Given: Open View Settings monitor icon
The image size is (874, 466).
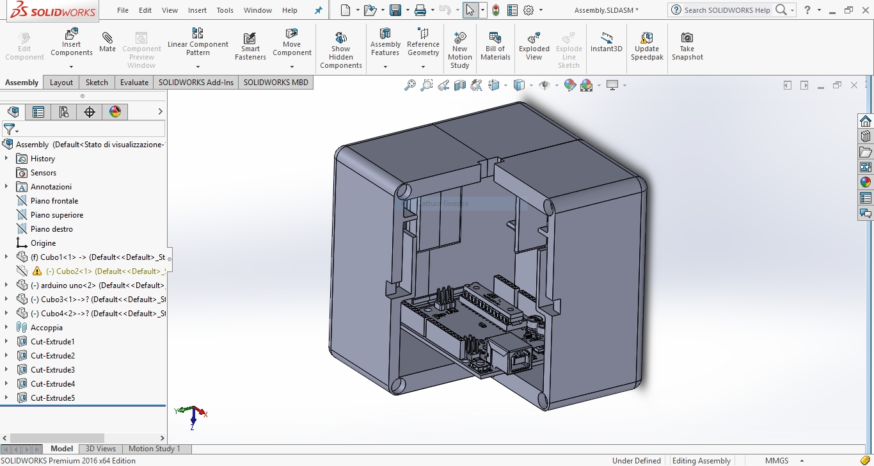Looking at the screenshot, I should pyautogui.click(x=612, y=85).
